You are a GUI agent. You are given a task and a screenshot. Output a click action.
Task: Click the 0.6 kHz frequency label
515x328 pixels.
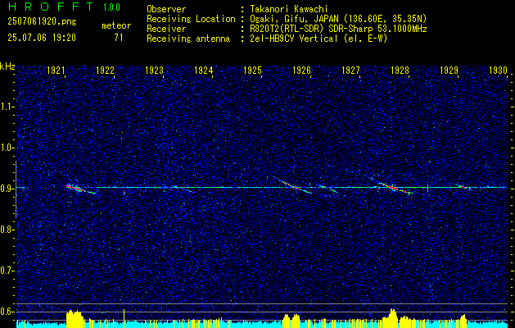pos(7,312)
